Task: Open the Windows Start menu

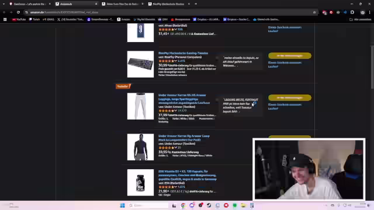Action: [122, 205]
